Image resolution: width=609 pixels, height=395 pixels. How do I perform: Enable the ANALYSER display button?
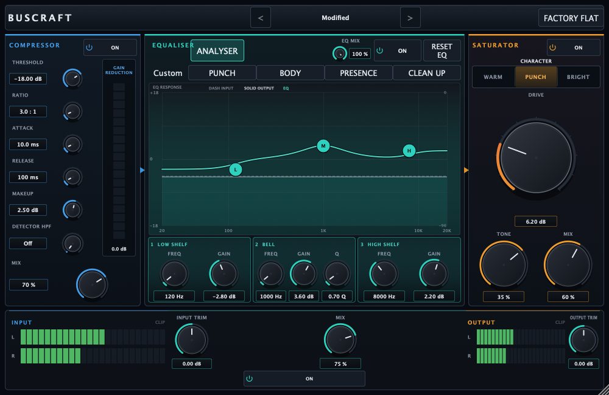click(x=217, y=51)
